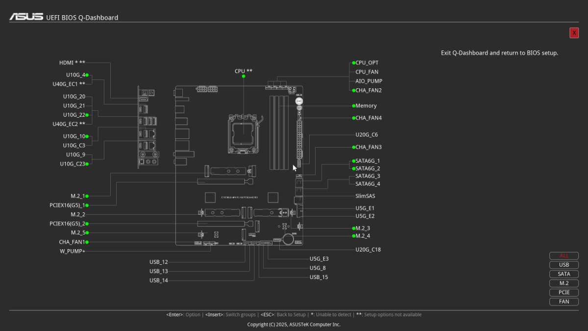Click the HDMI port label
The image size is (588, 331).
[72, 63]
